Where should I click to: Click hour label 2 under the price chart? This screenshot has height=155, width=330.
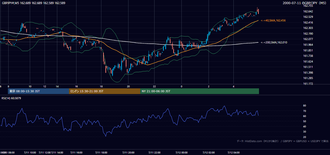tap(209, 86)
